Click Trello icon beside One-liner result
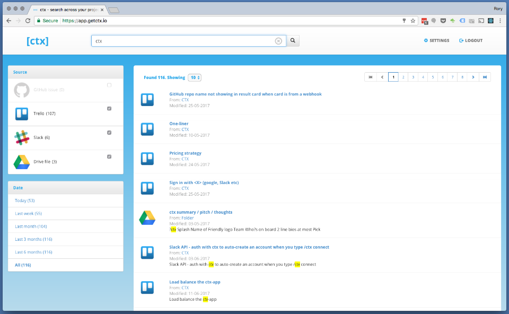 [x=147, y=129]
